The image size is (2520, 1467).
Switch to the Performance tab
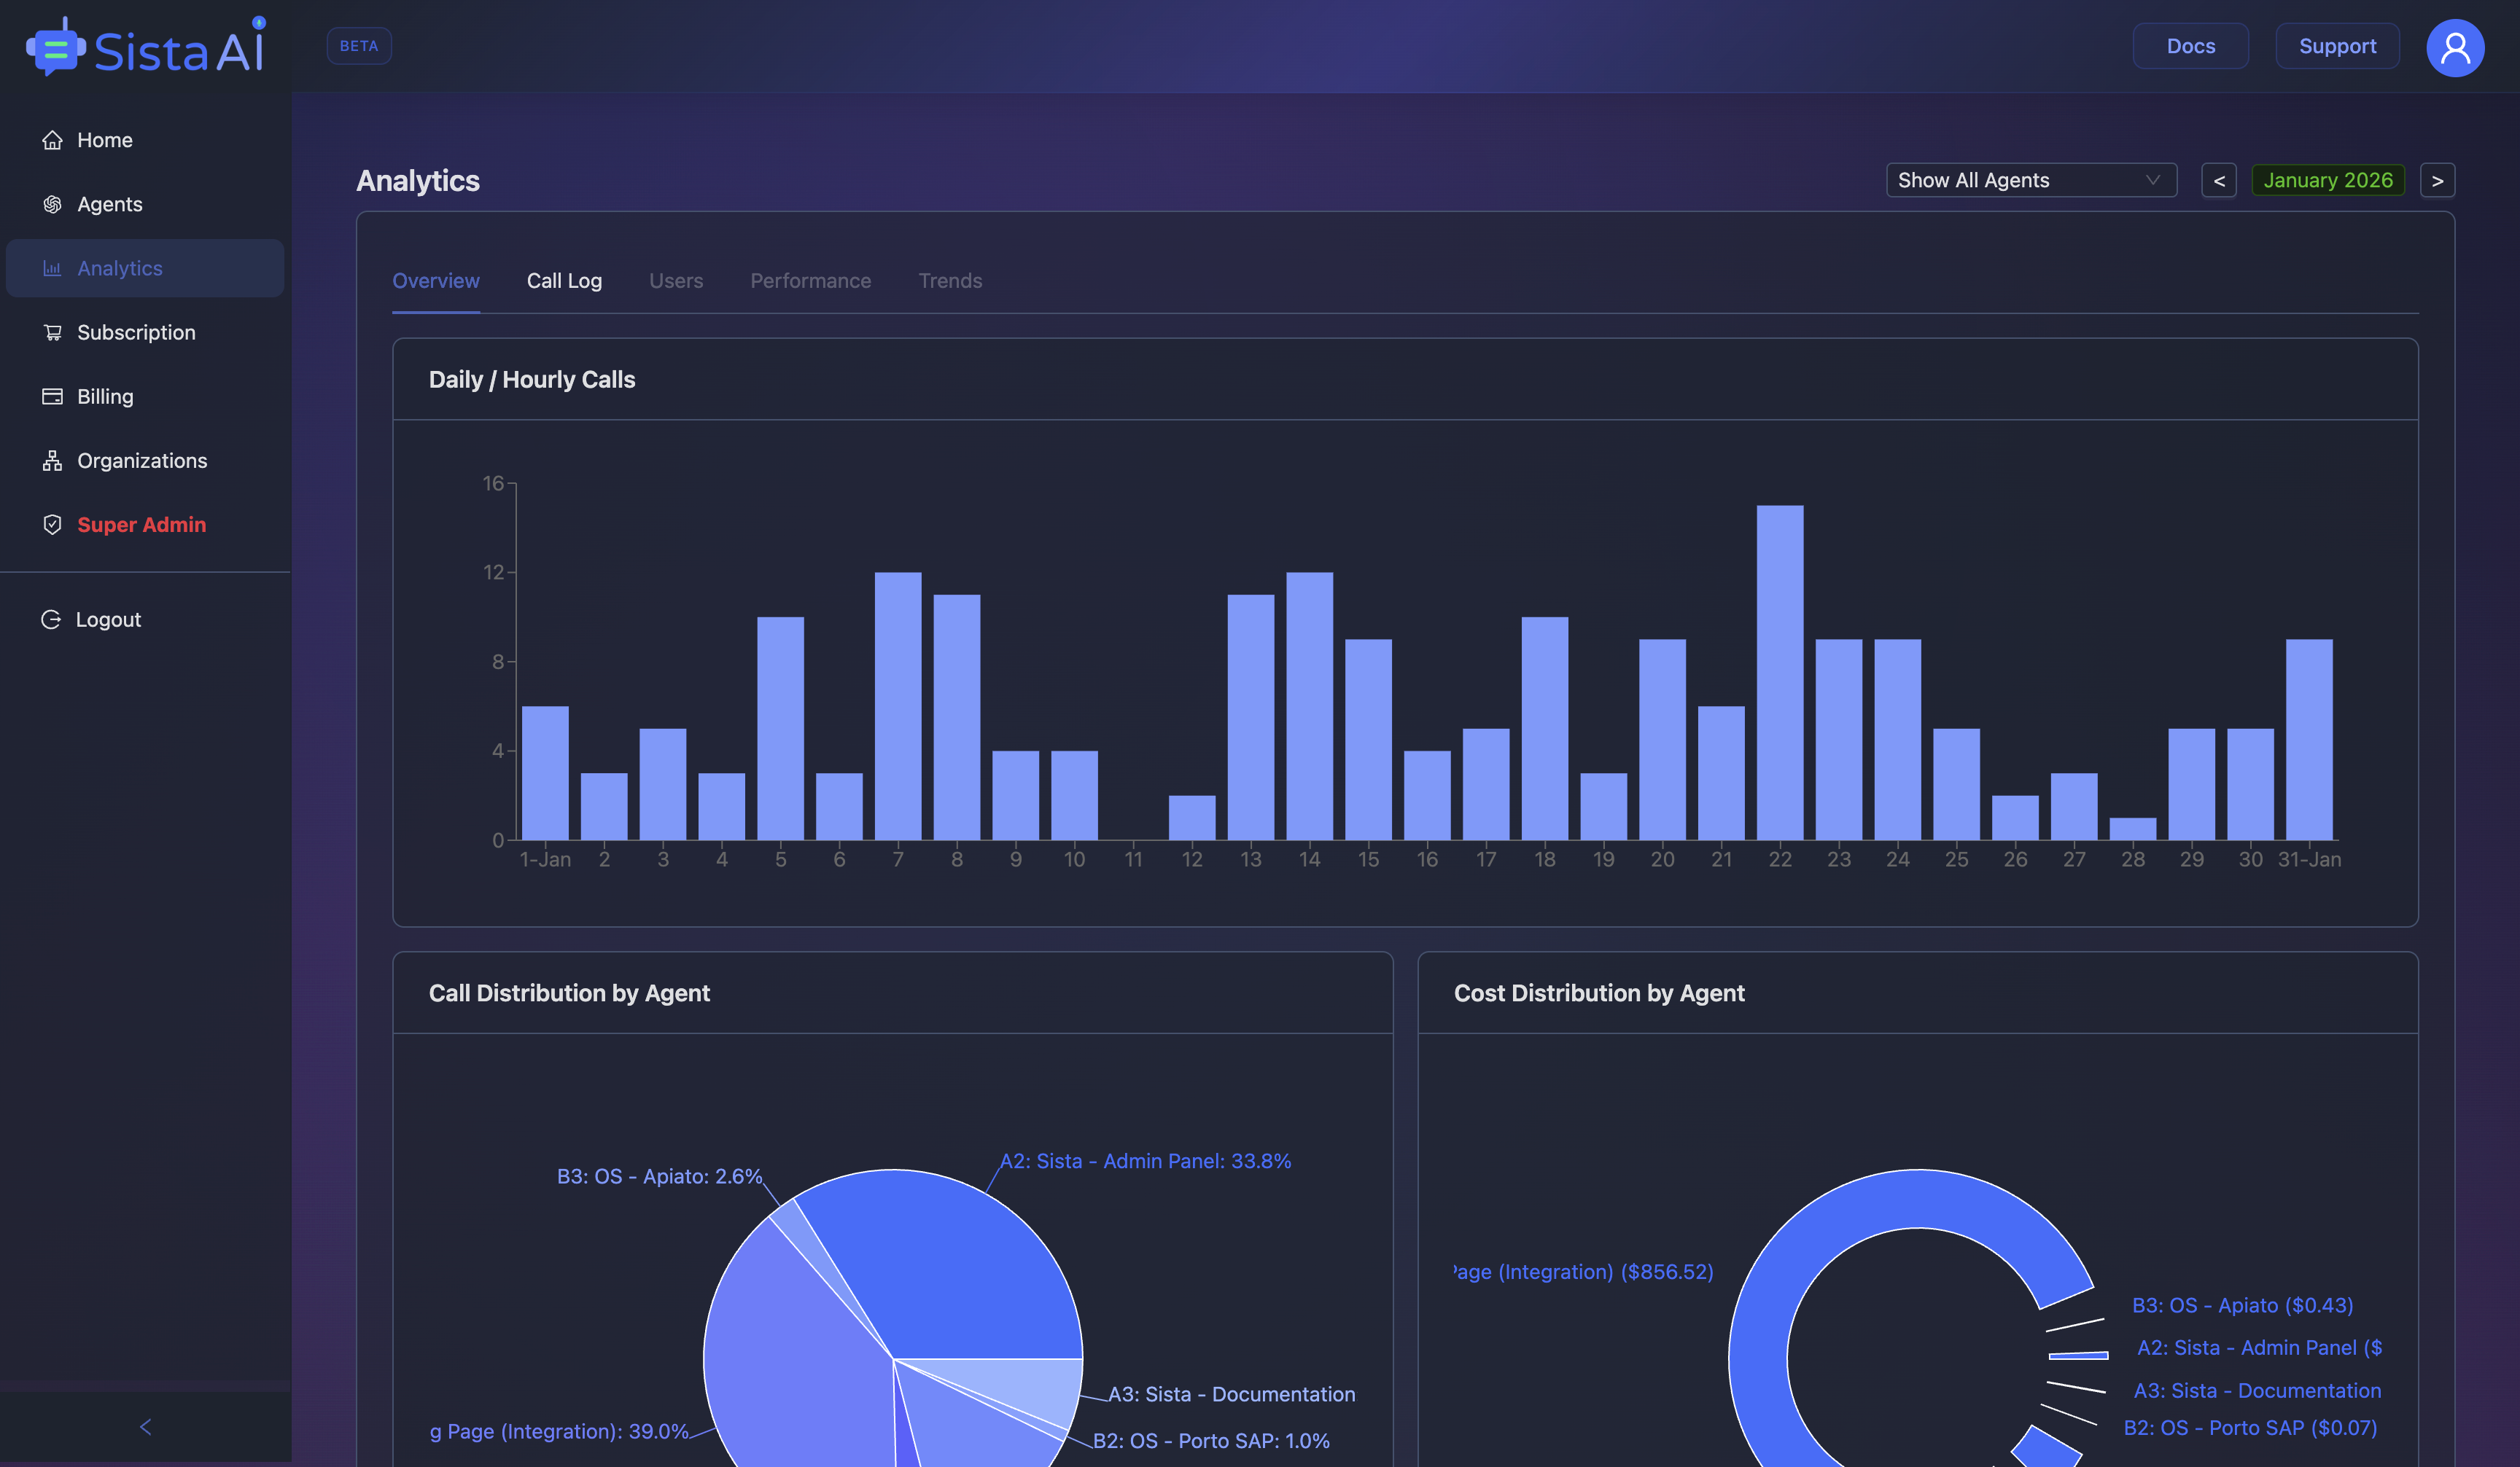pos(810,281)
